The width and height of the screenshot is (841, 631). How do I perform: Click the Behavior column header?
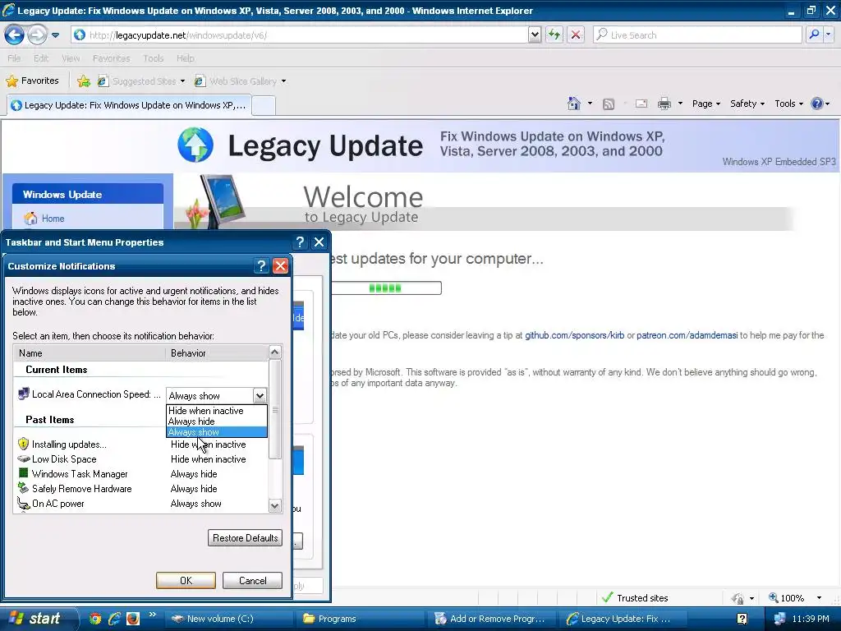217,353
